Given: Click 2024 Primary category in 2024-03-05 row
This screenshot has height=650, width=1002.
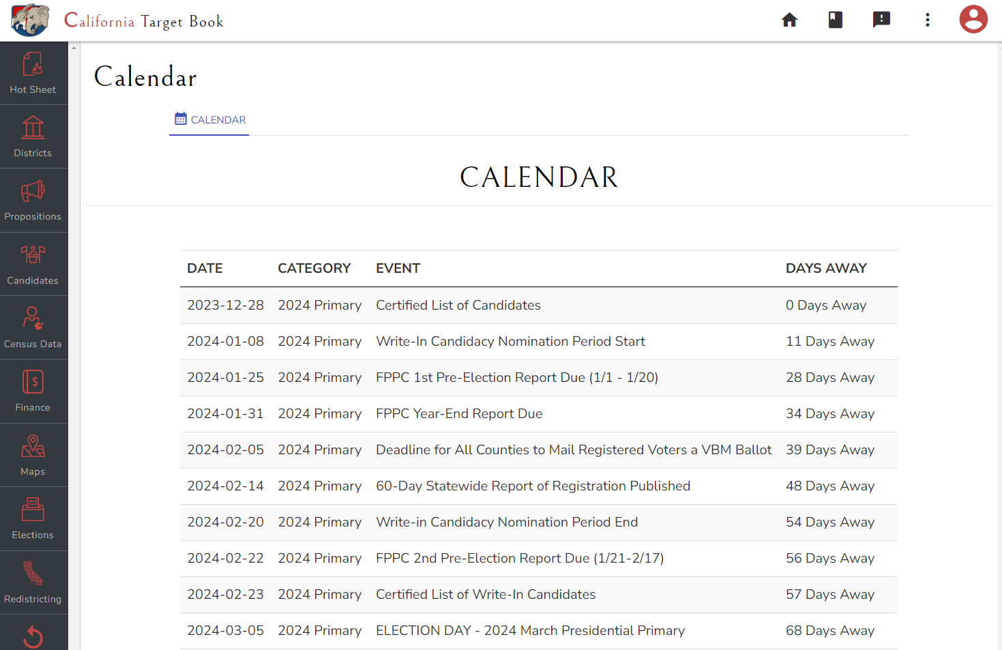Looking at the screenshot, I should [320, 631].
